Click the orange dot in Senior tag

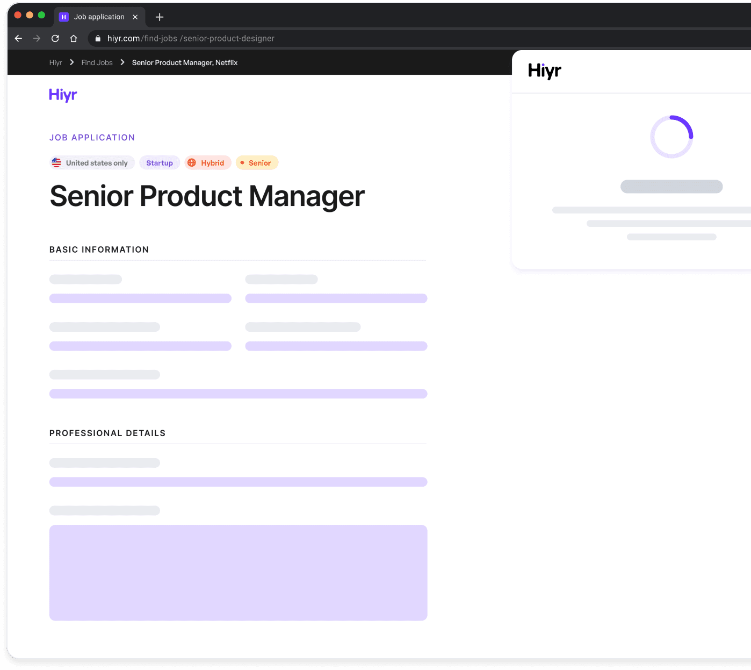coord(242,162)
